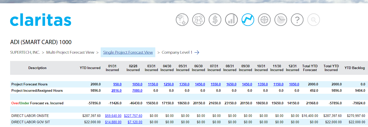Open the dollar sign financial icon
Viewport: 368px width, 127px height.
pyautogui.click(x=215, y=20)
